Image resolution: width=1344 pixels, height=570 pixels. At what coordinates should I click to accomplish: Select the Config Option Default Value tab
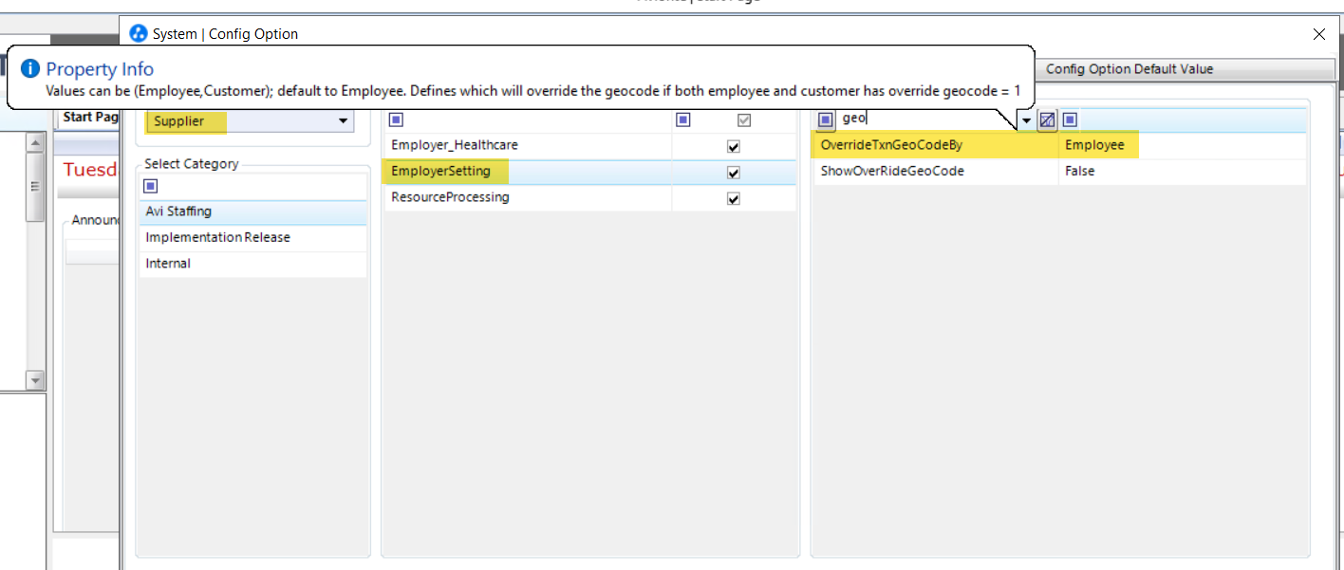(x=1129, y=69)
